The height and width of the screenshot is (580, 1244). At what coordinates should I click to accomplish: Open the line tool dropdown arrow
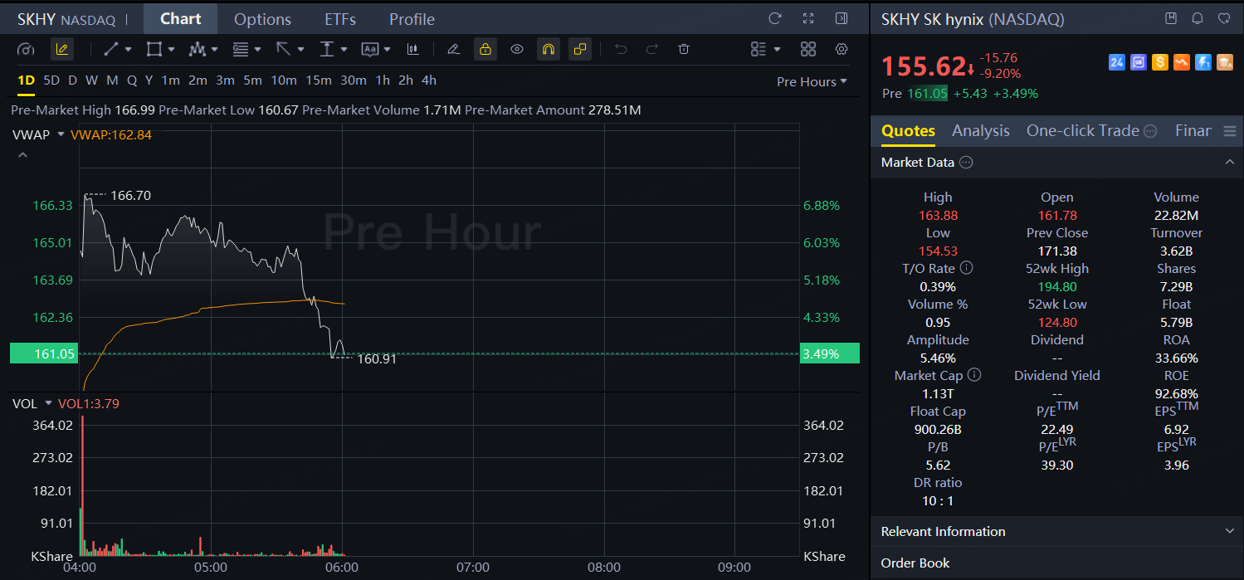tap(129, 50)
